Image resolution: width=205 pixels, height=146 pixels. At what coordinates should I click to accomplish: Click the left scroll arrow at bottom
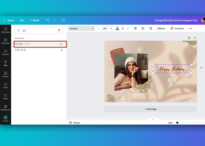tap(68, 118)
